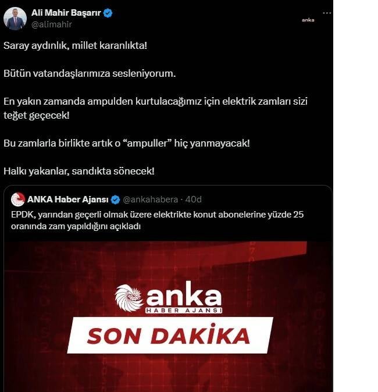Click the small anka watermark at top right

point(308,20)
